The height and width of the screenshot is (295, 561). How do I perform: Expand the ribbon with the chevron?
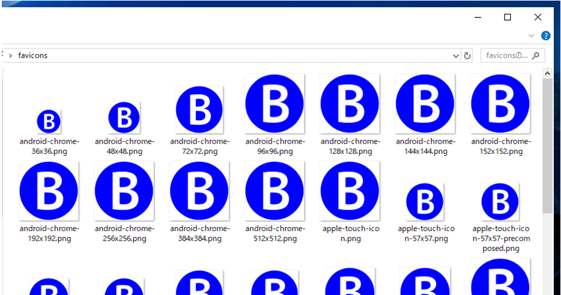point(531,36)
